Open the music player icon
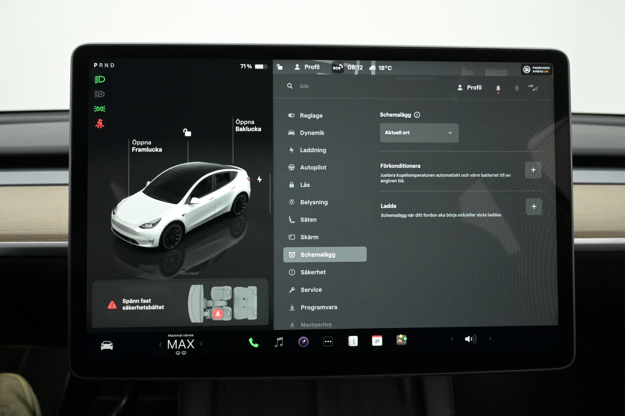Image resolution: width=625 pixels, height=416 pixels. coord(278,342)
